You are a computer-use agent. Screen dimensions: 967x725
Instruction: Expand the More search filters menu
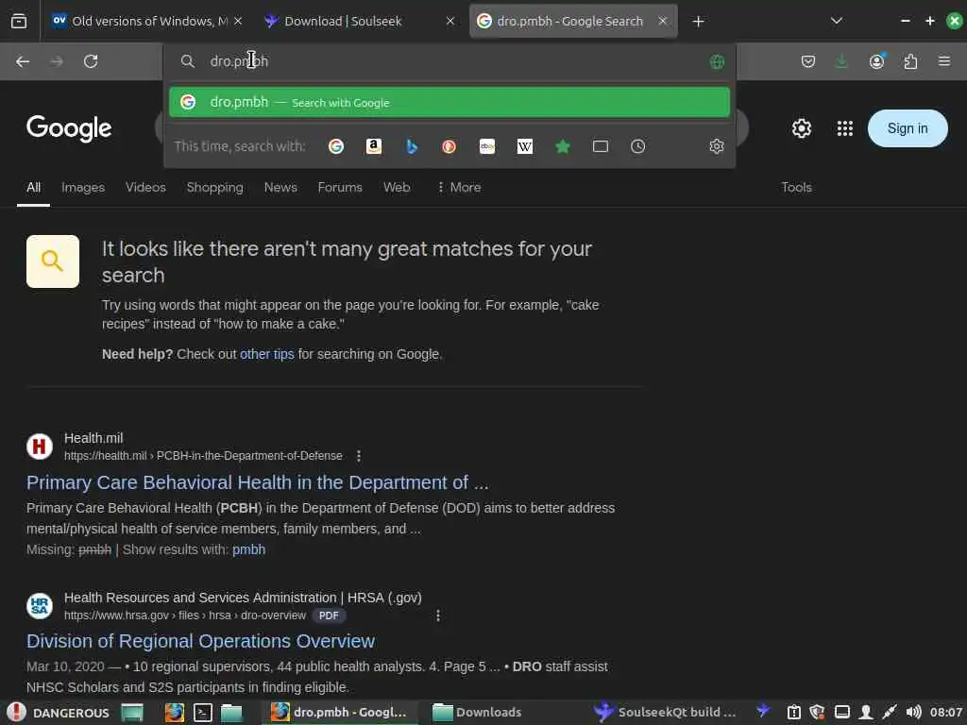[459, 188]
